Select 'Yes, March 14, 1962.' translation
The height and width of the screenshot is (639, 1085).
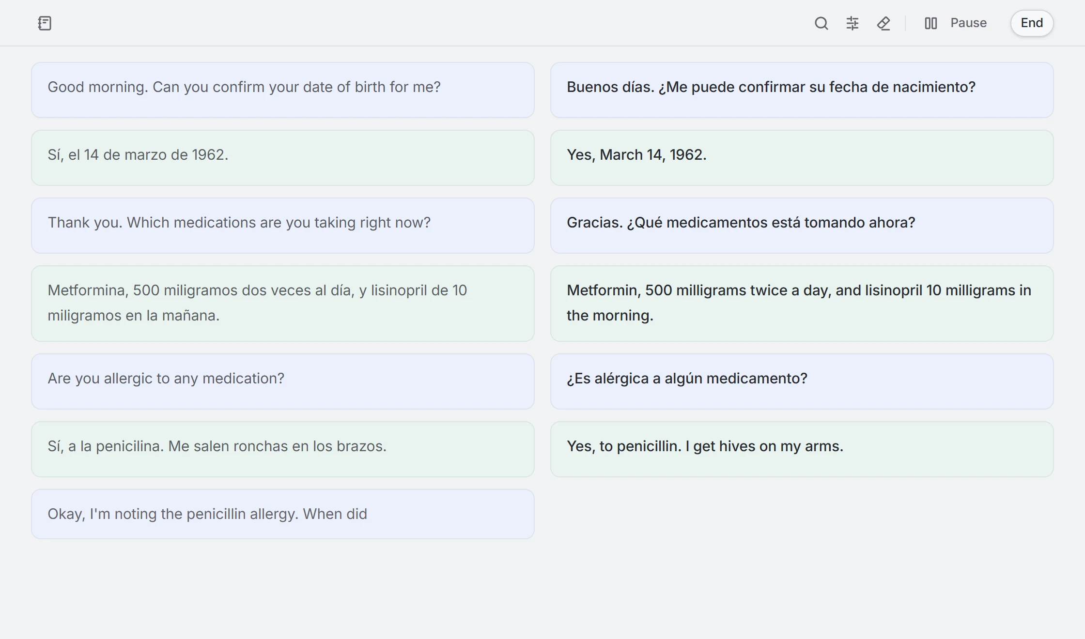tap(802, 158)
